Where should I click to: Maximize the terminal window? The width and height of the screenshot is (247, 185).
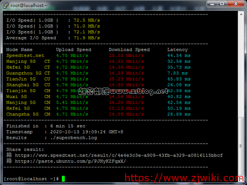click(221, 4)
